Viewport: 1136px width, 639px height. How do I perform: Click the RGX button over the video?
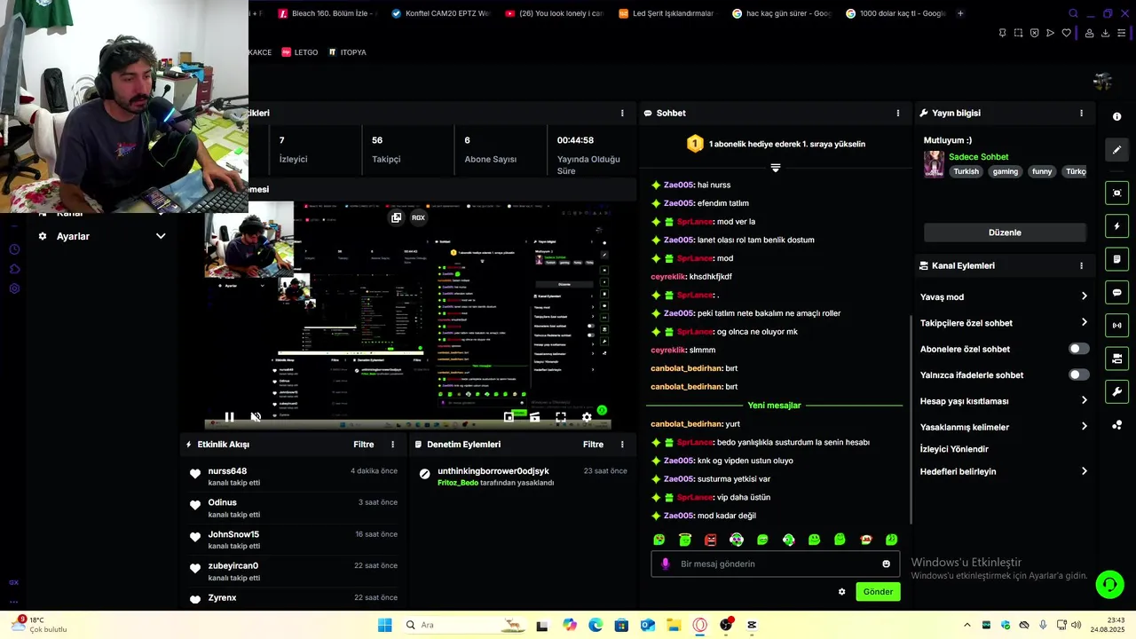point(418,217)
